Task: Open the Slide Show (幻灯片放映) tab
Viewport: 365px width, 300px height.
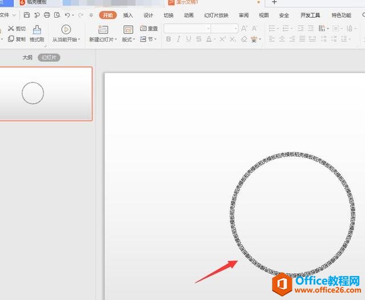Action: 216,15
